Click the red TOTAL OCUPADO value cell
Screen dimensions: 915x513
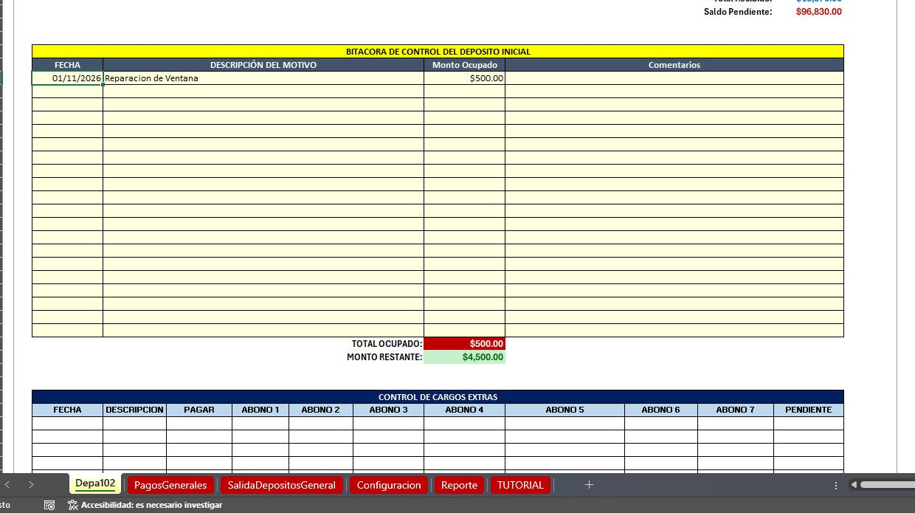(x=464, y=343)
